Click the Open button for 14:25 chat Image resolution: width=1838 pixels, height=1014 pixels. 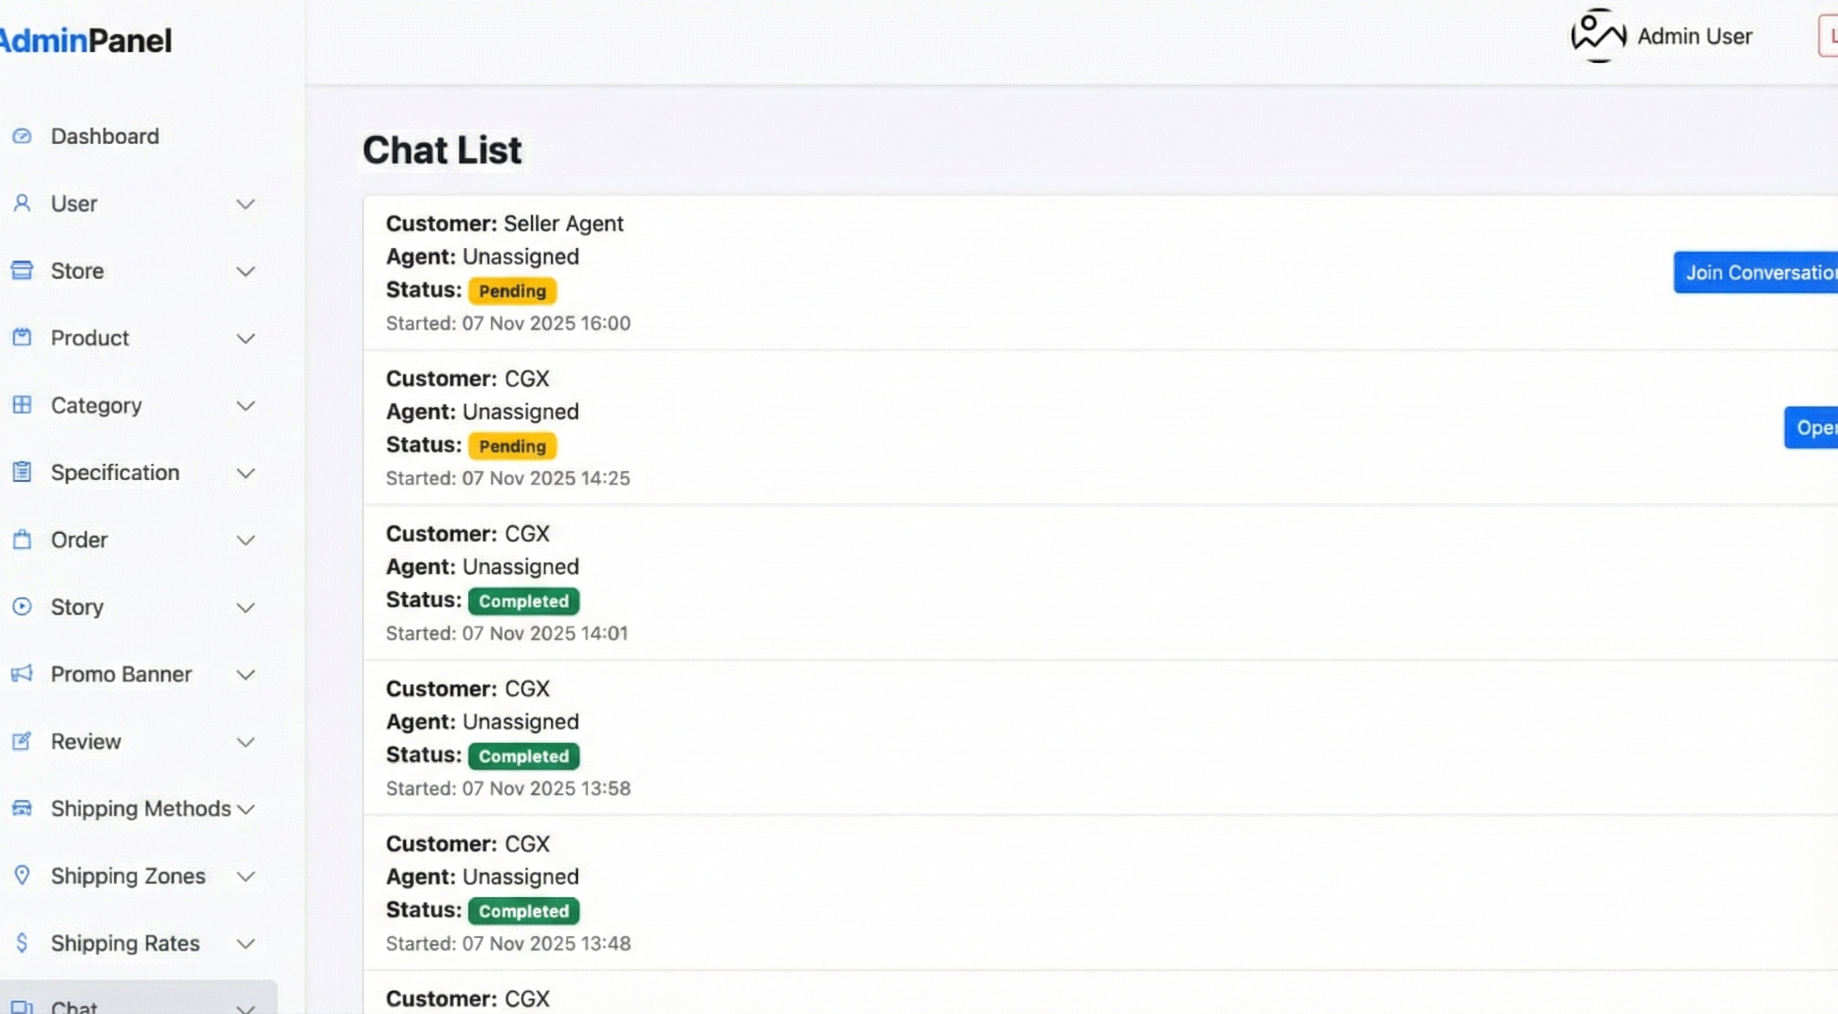point(1811,427)
